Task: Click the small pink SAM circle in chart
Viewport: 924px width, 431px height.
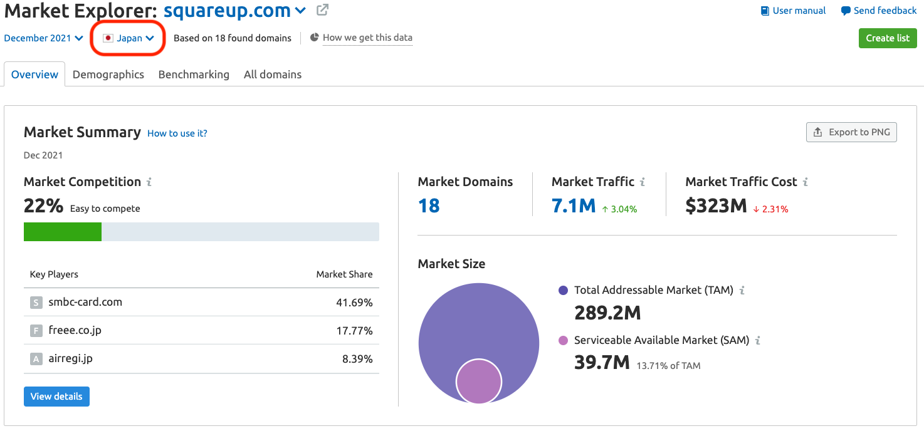Action: coord(479,382)
